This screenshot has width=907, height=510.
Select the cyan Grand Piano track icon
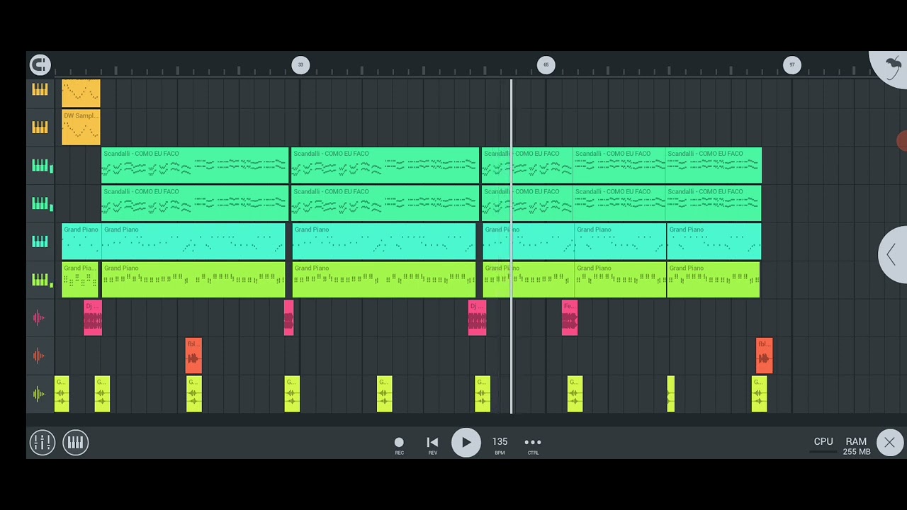coord(40,242)
